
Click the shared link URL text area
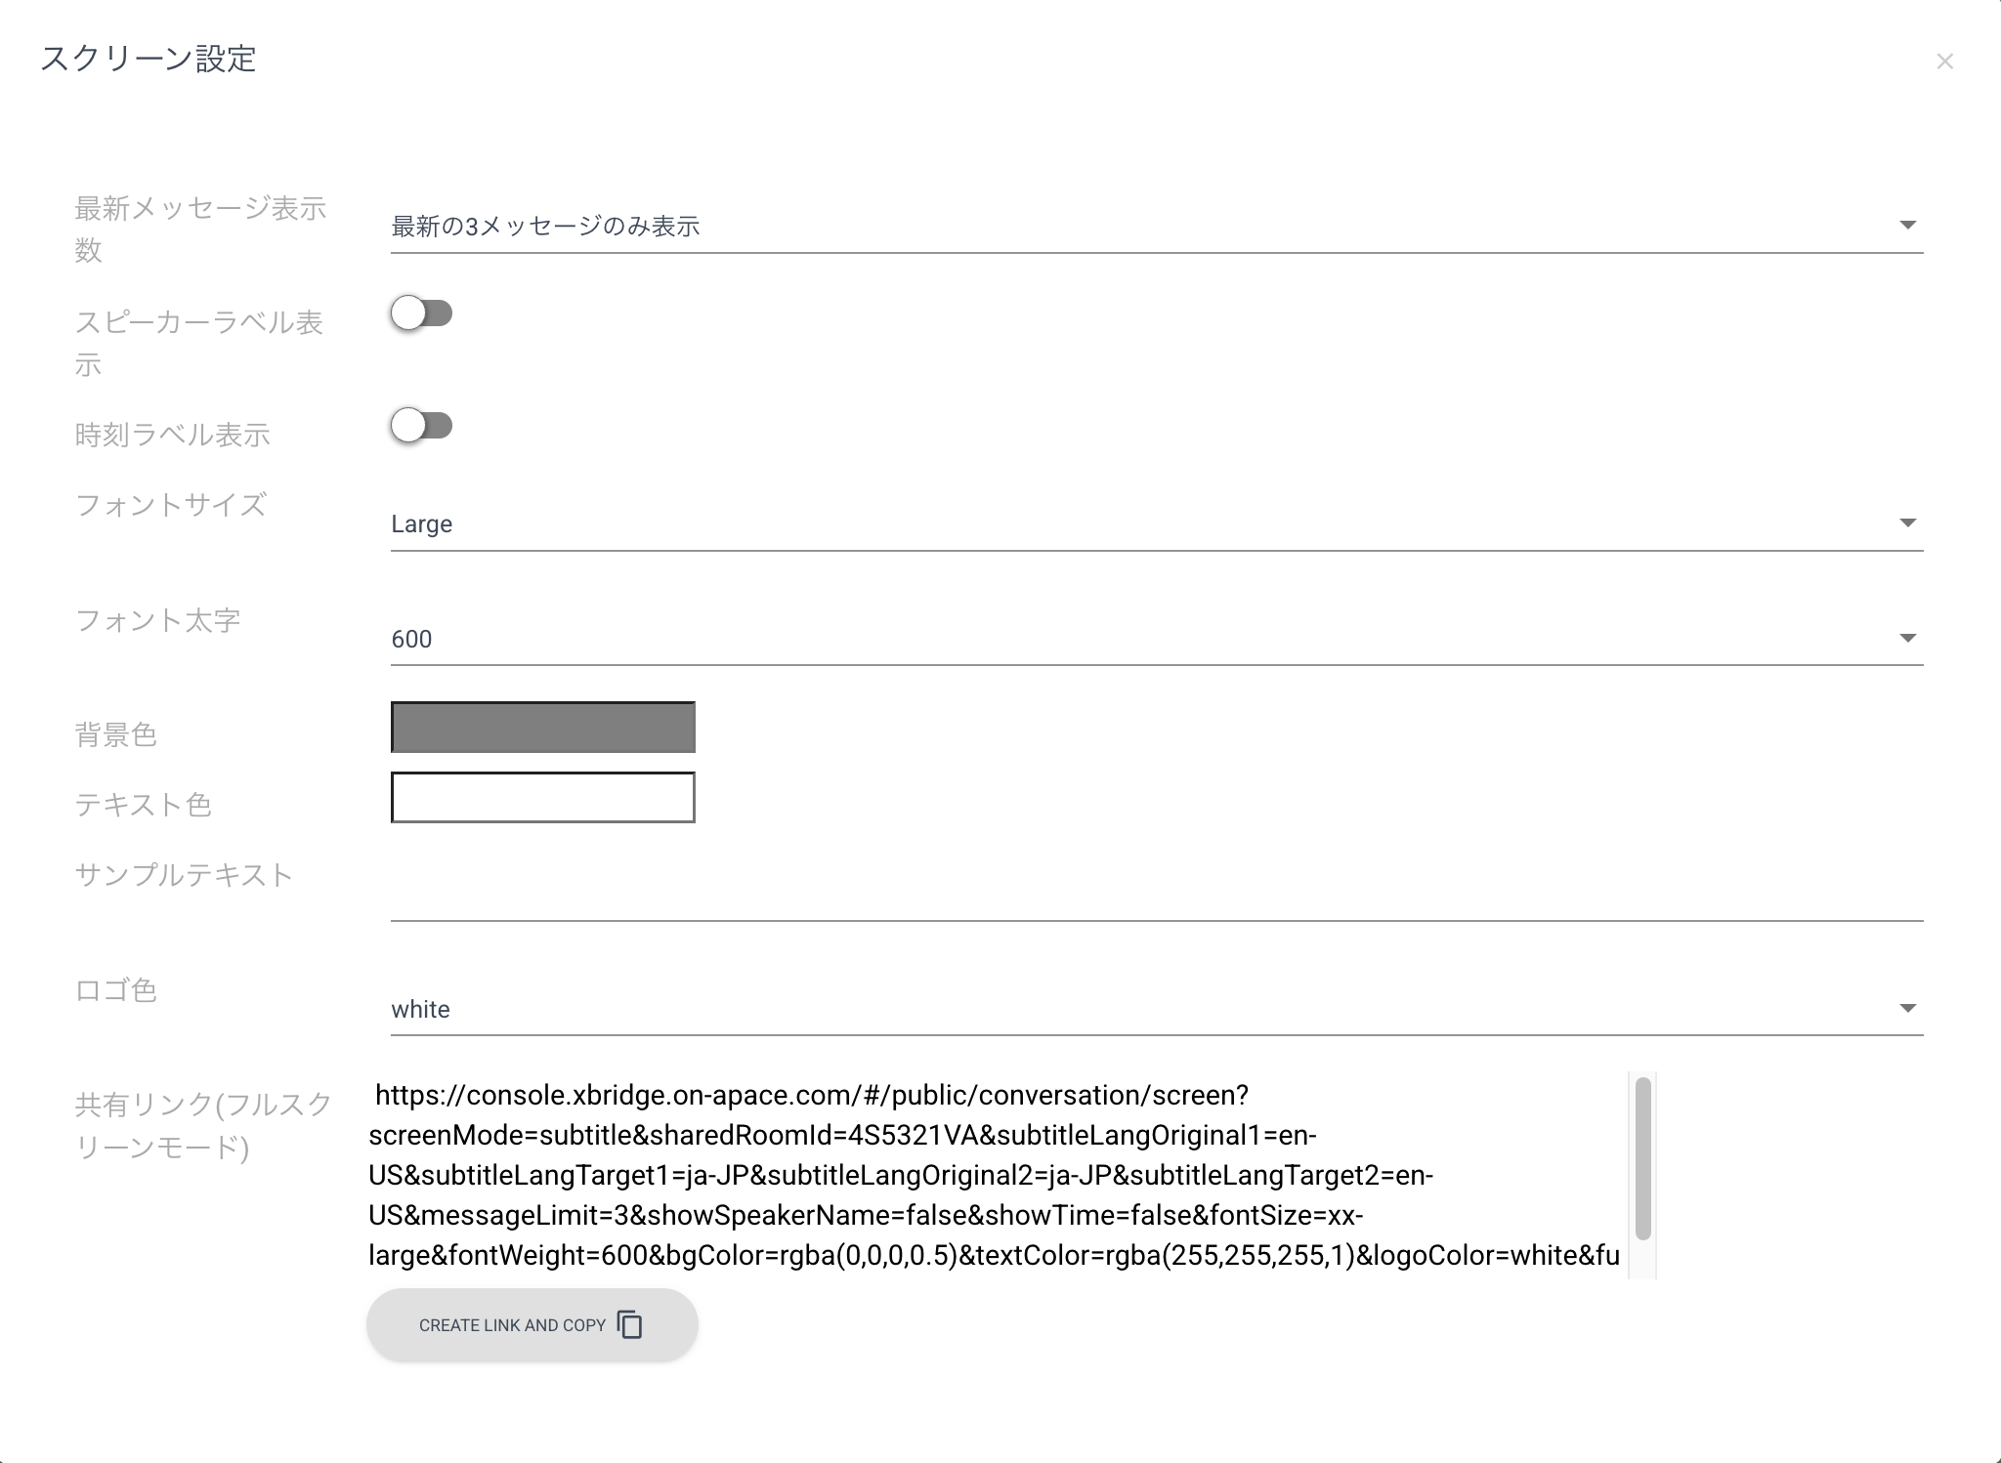tap(994, 1175)
